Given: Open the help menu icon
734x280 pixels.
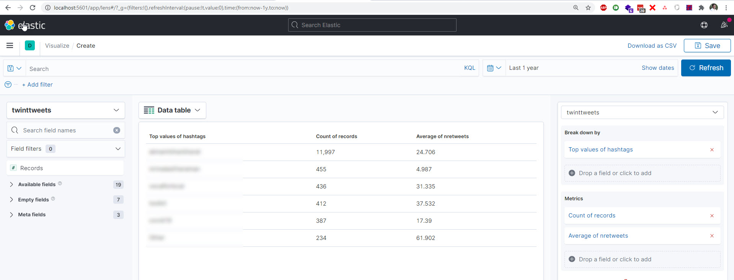Looking at the screenshot, I should pyautogui.click(x=704, y=25).
